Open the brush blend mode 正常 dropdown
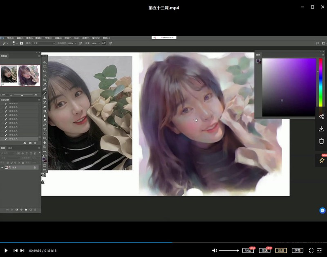 click(45, 43)
